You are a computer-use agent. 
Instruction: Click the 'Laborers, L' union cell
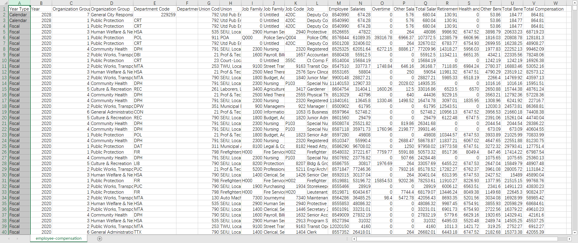click(230, 89)
